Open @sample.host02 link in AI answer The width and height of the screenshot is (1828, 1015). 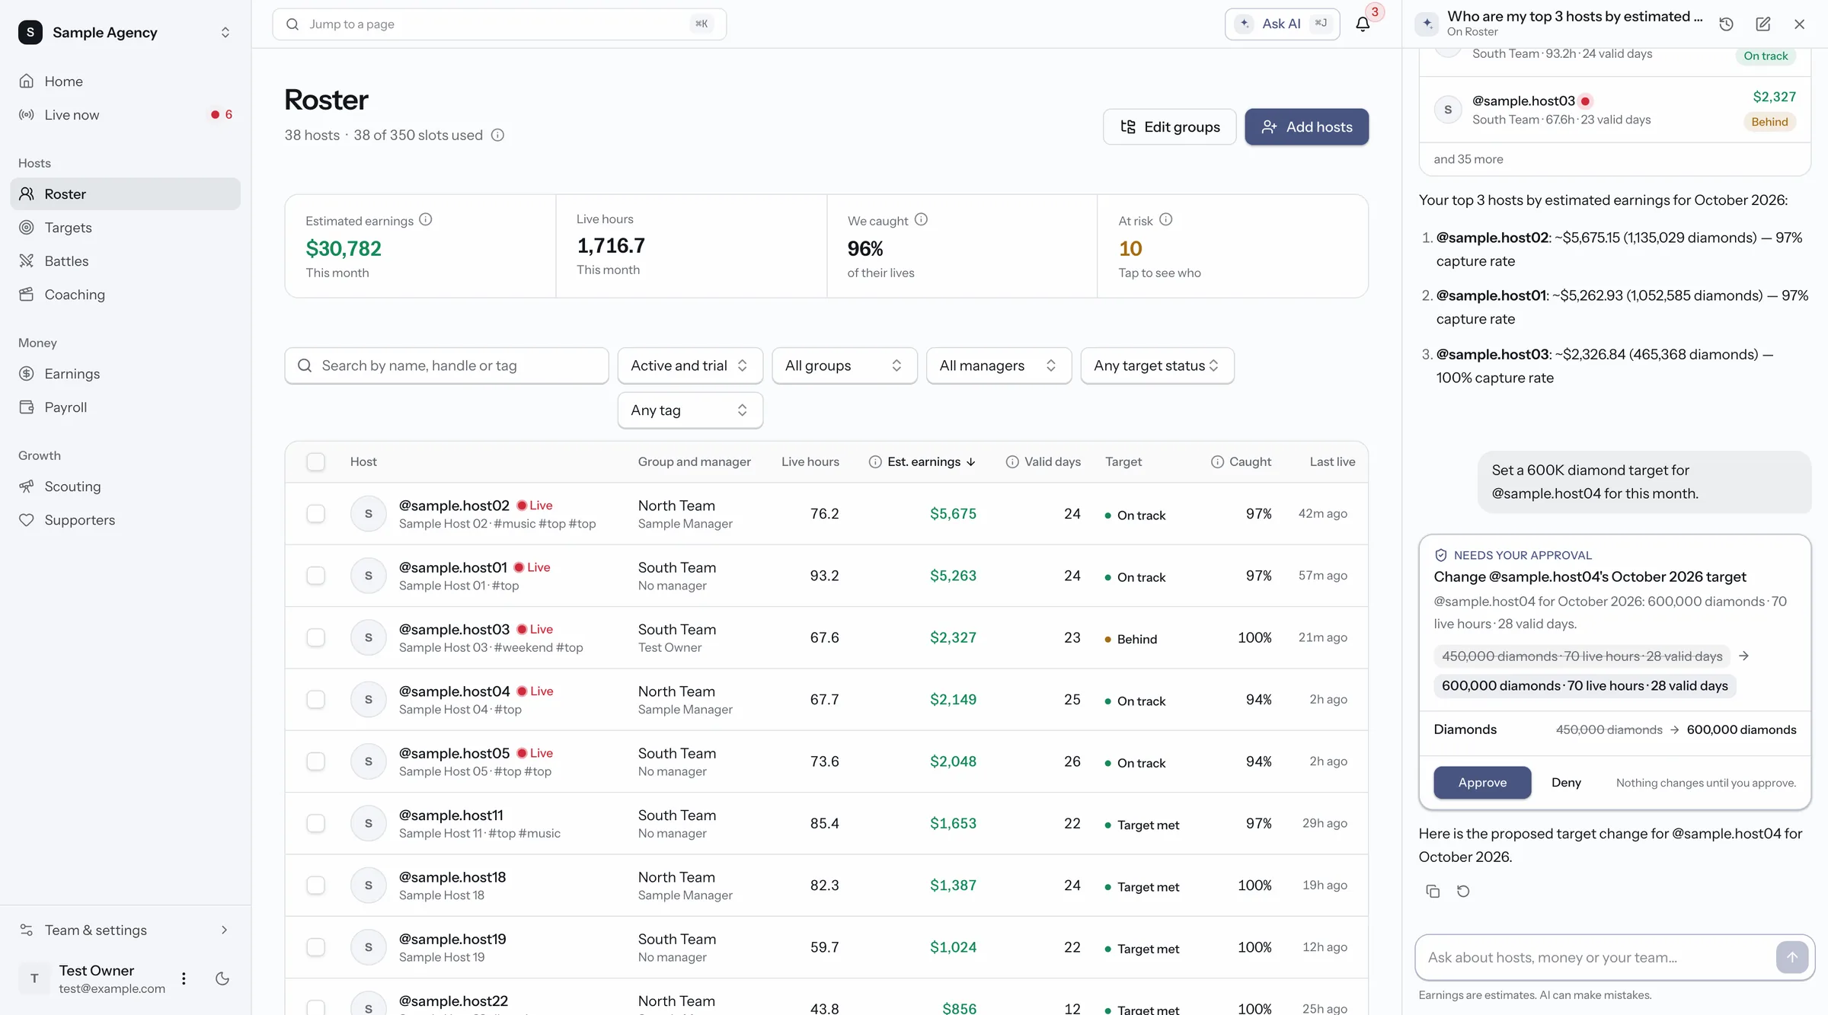(x=1492, y=238)
